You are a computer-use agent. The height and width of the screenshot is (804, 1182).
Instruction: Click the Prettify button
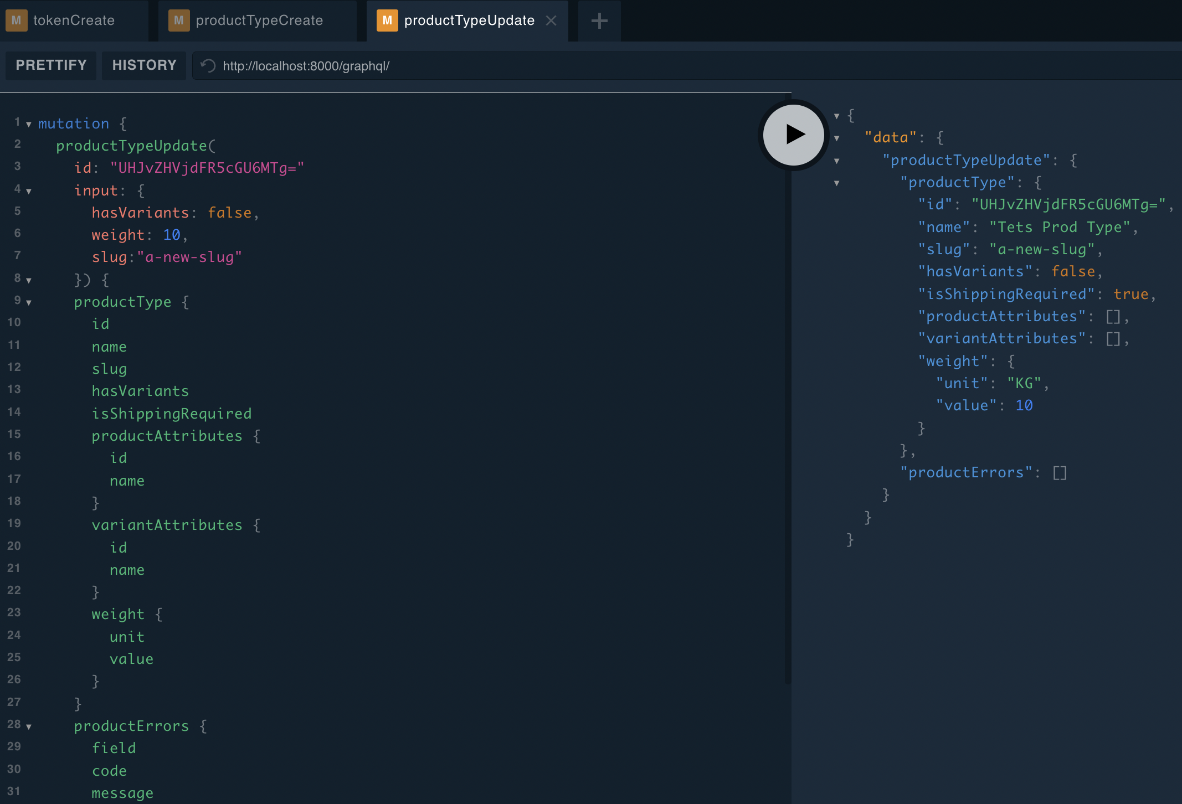(x=51, y=65)
